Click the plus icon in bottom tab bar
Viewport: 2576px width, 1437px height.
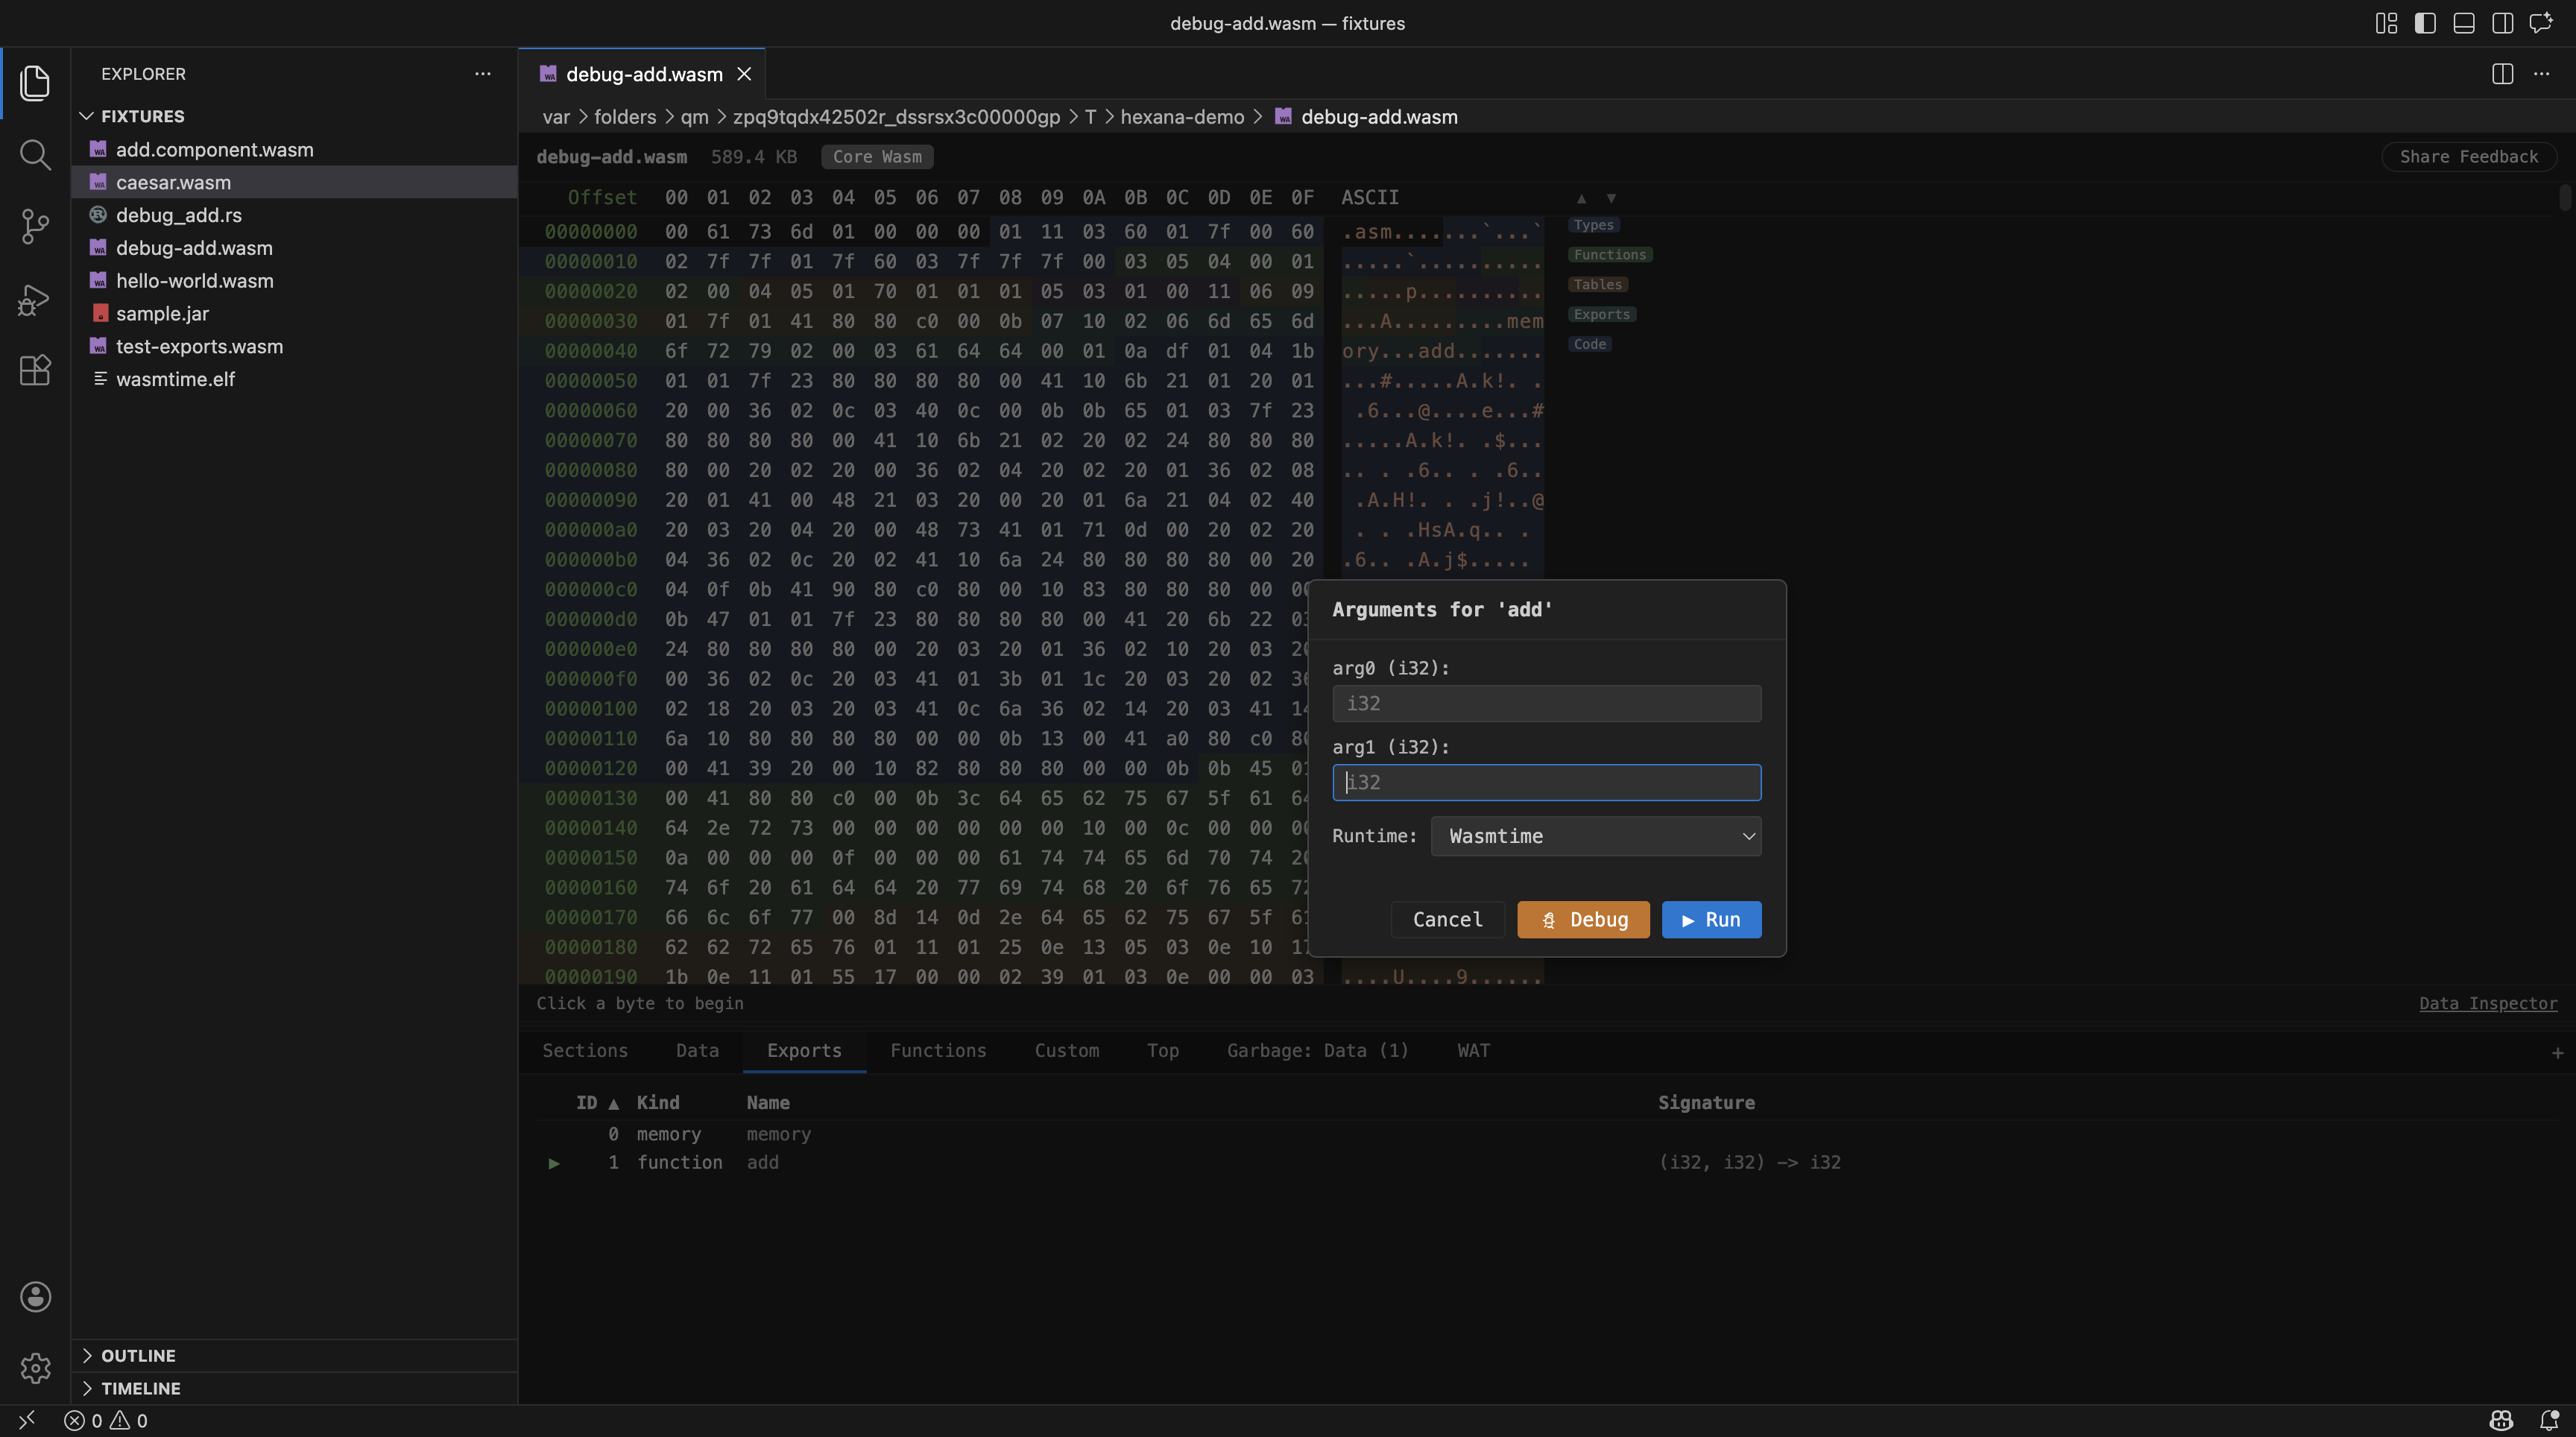[x=2557, y=1052]
